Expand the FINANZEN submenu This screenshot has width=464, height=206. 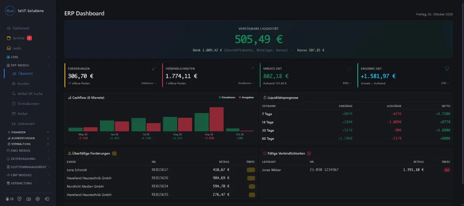[x=28, y=132]
